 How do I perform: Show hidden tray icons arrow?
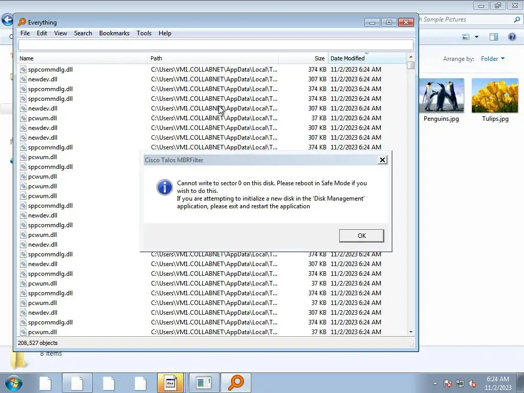coord(435,383)
